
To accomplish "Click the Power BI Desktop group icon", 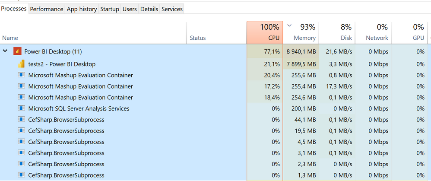I will (x=17, y=51).
